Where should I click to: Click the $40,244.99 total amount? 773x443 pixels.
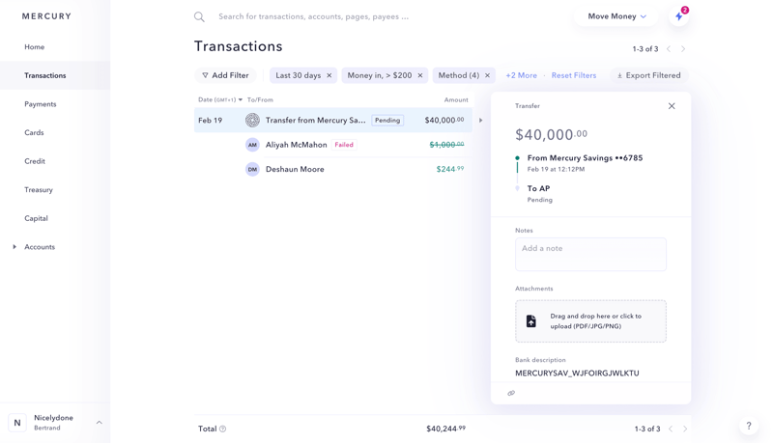445,429
